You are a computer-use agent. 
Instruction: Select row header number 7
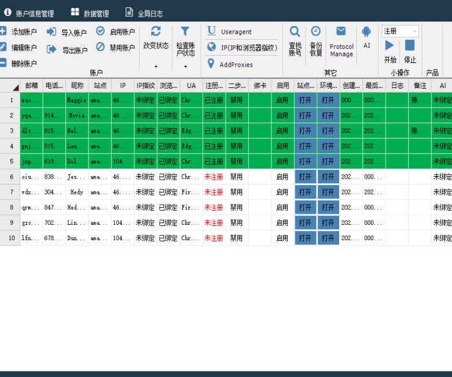coord(11,192)
